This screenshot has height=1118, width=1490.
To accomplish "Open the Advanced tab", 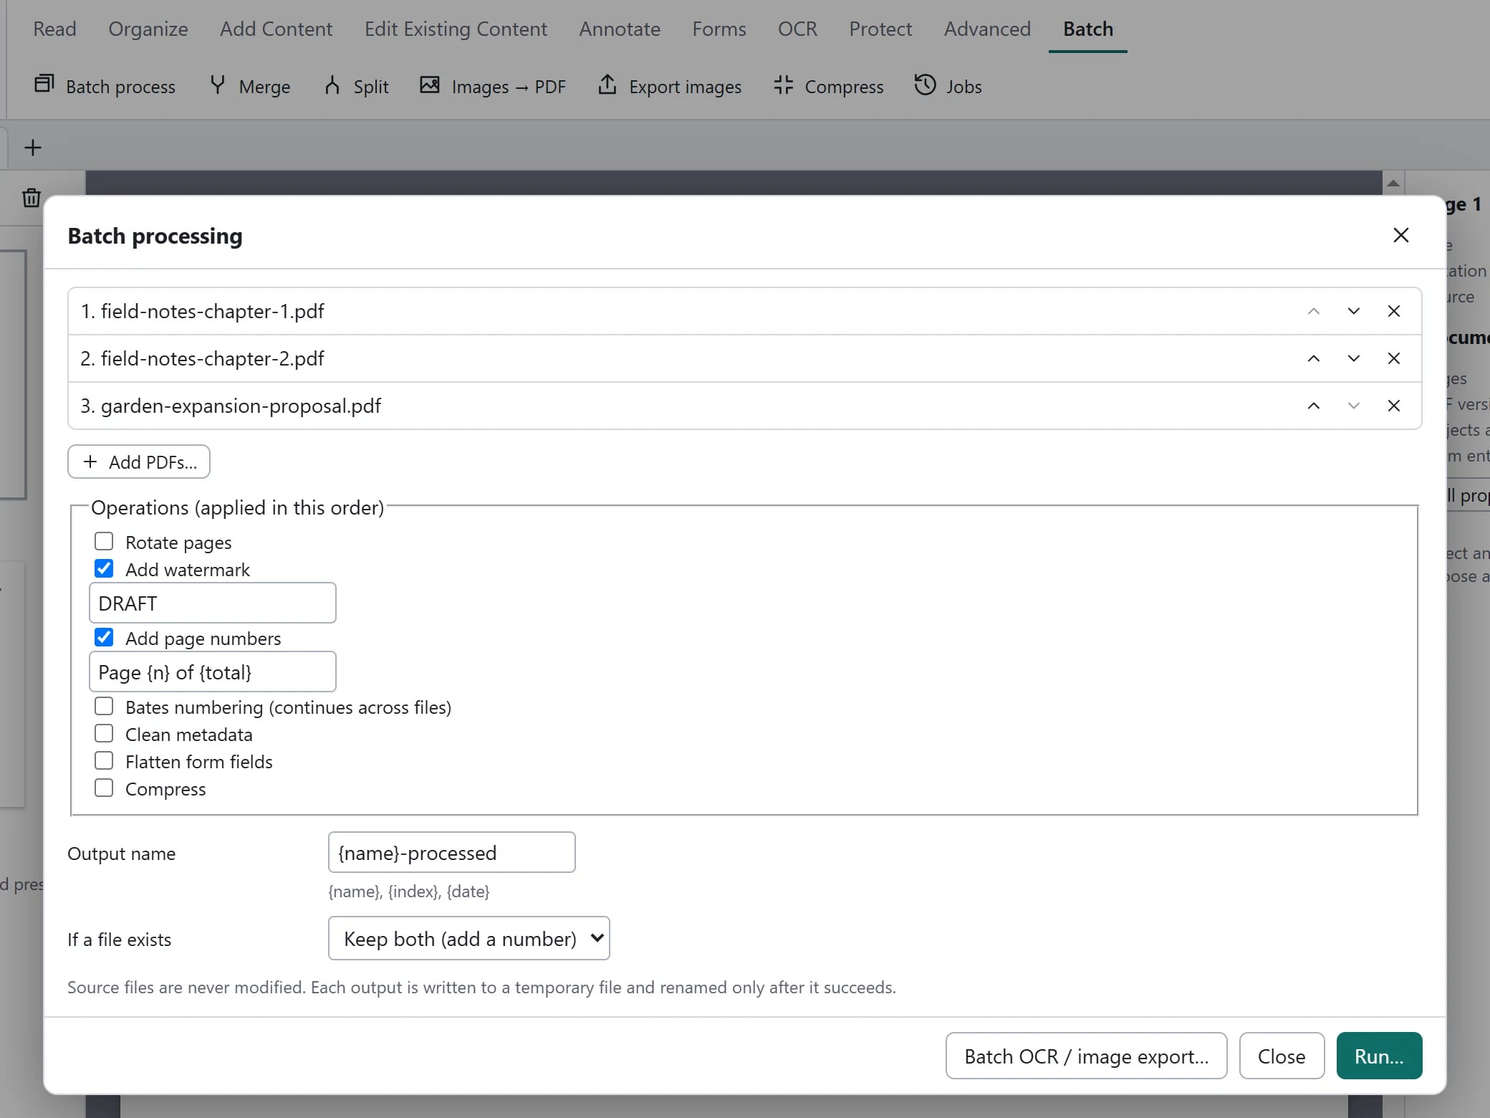I will point(987,29).
